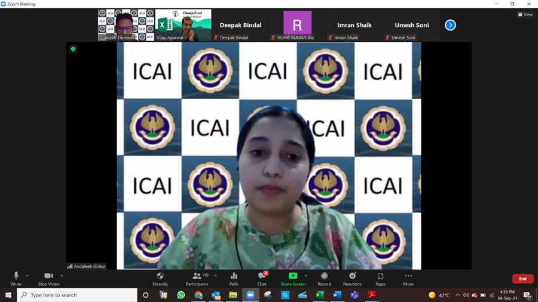This screenshot has width=538, height=302.
Task: Open Excel from the taskbar
Action: (320, 295)
